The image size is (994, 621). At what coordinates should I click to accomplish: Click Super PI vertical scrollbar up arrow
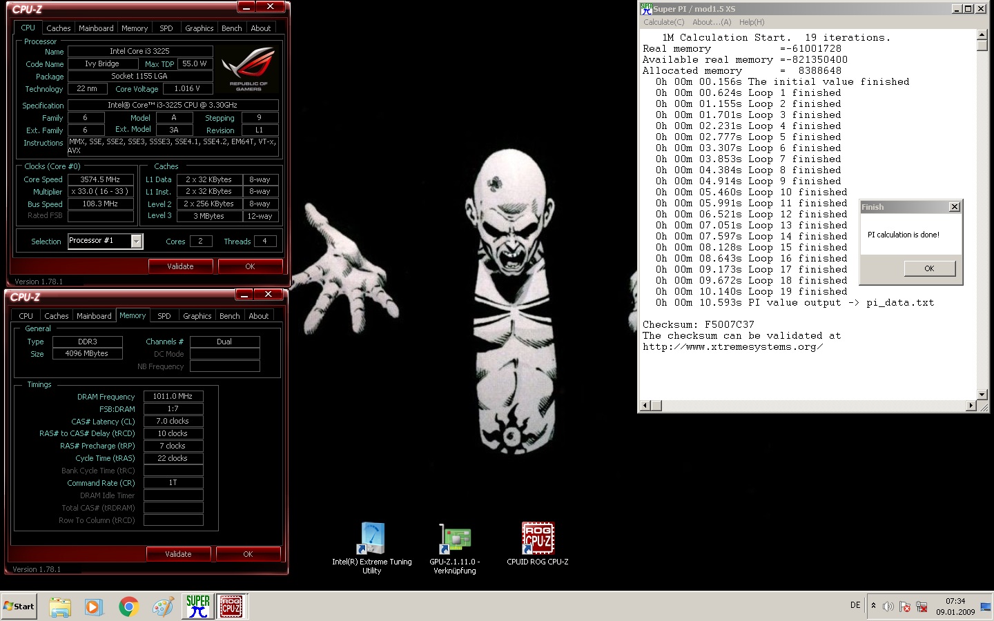982,34
